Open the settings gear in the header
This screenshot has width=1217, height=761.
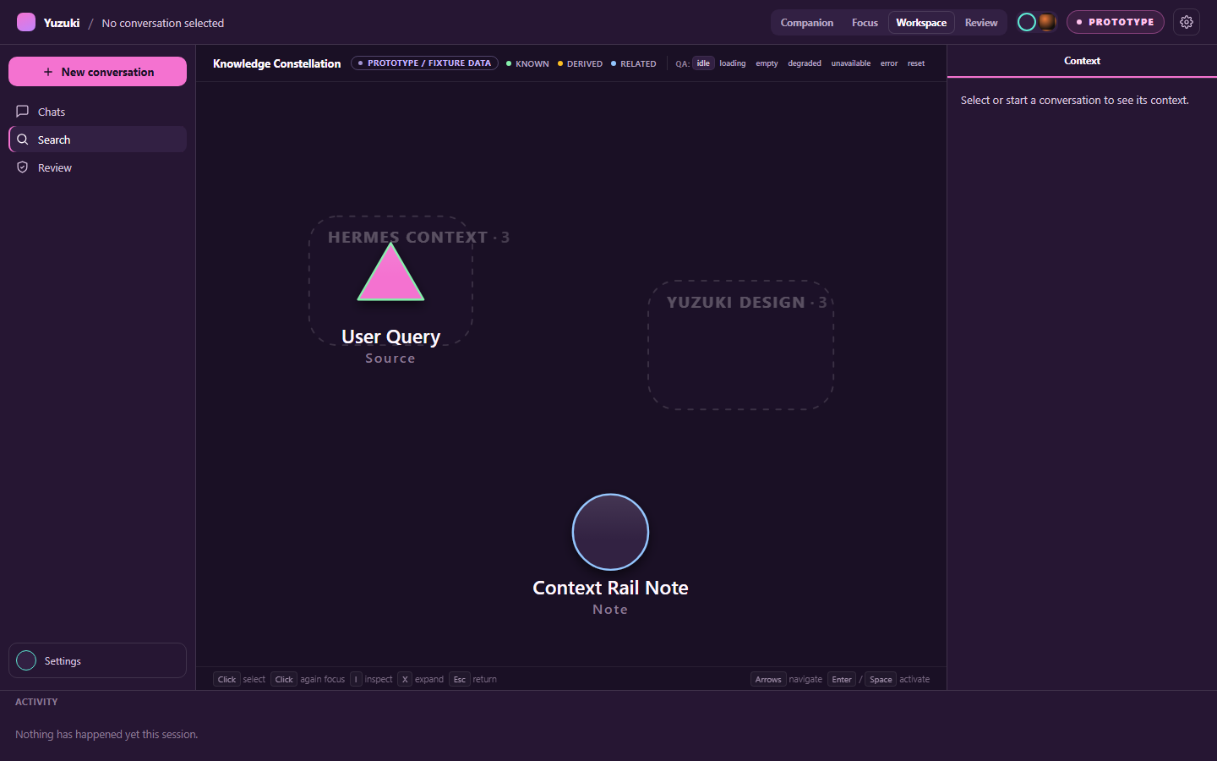click(x=1187, y=22)
